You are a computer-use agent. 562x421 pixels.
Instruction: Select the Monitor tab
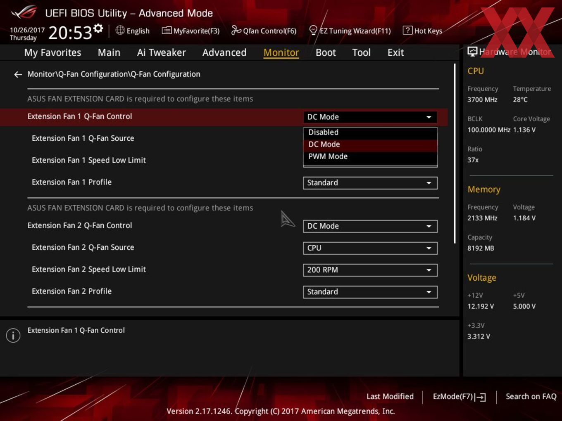[x=281, y=52]
